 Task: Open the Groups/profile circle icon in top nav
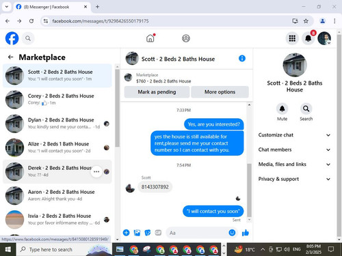coord(186,38)
